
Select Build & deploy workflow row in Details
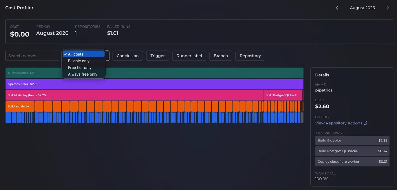click(x=352, y=140)
